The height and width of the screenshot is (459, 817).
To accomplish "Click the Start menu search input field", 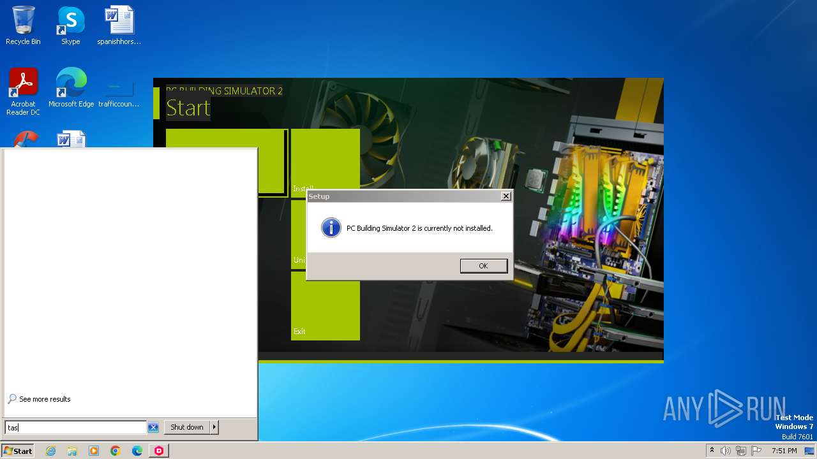I will click(x=75, y=427).
